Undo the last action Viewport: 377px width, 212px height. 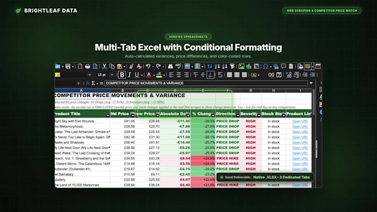(x=148, y=66)
